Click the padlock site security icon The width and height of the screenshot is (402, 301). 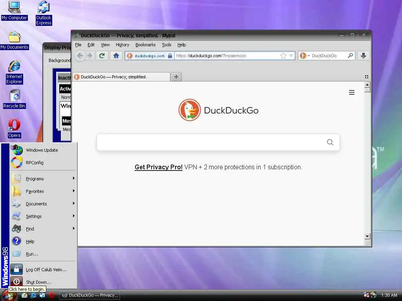tap(170, 56)
